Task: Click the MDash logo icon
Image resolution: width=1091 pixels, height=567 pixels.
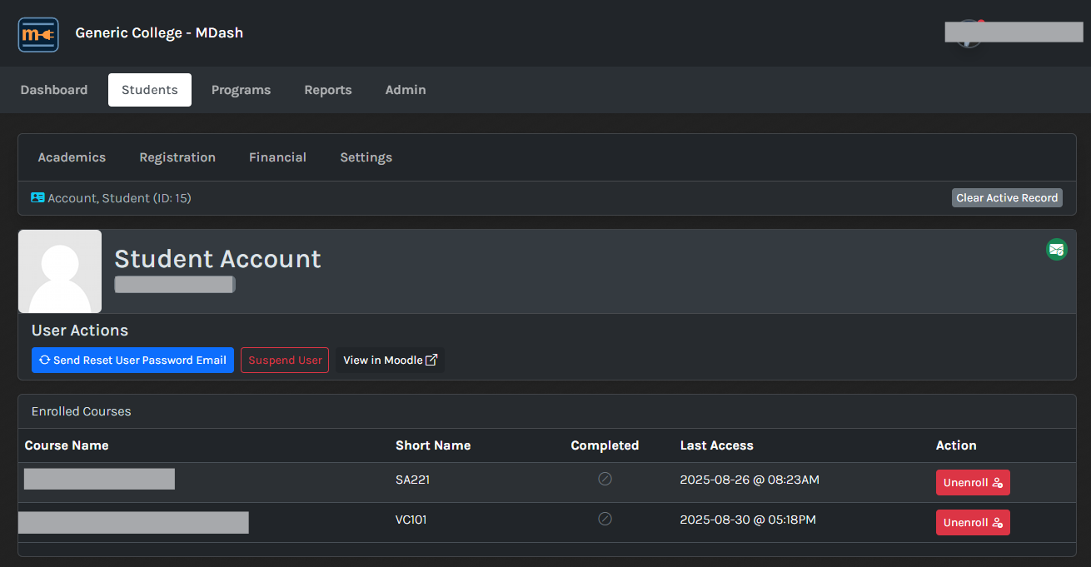Action: (x=38, y=34)
